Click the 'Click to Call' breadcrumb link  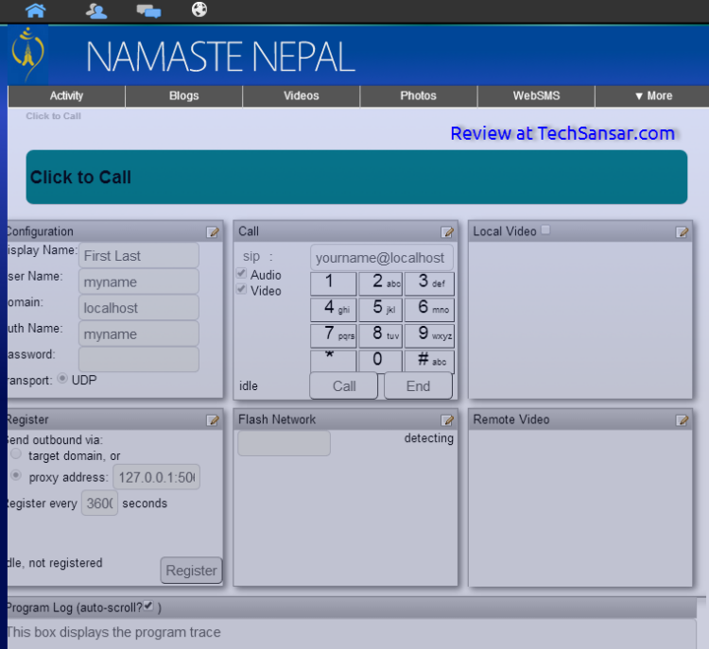coord(53,116)
